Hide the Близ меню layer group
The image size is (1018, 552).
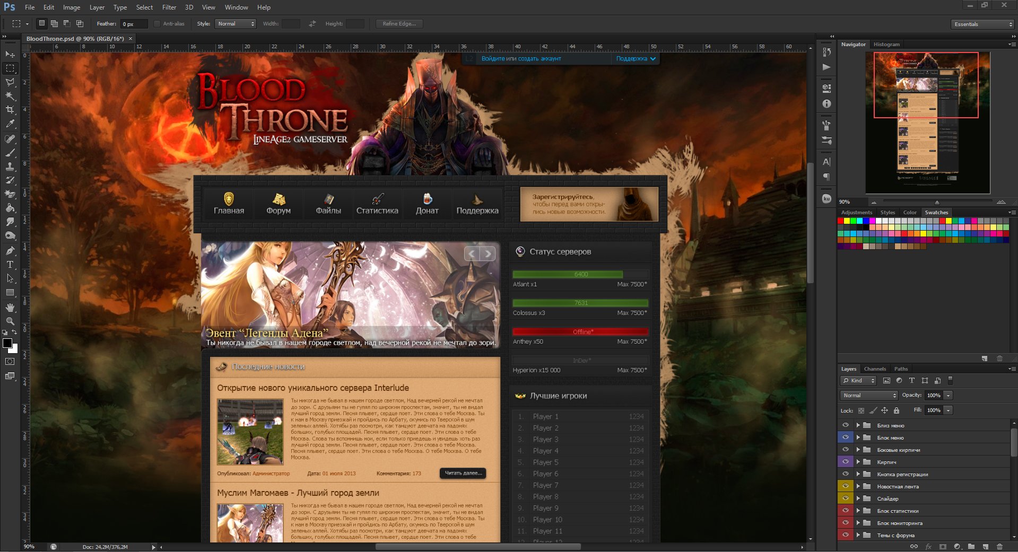pos(846,425)
